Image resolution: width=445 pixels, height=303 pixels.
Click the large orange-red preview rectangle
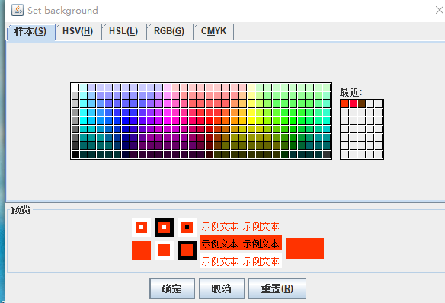pyautogui.click(x=305, y=249)
